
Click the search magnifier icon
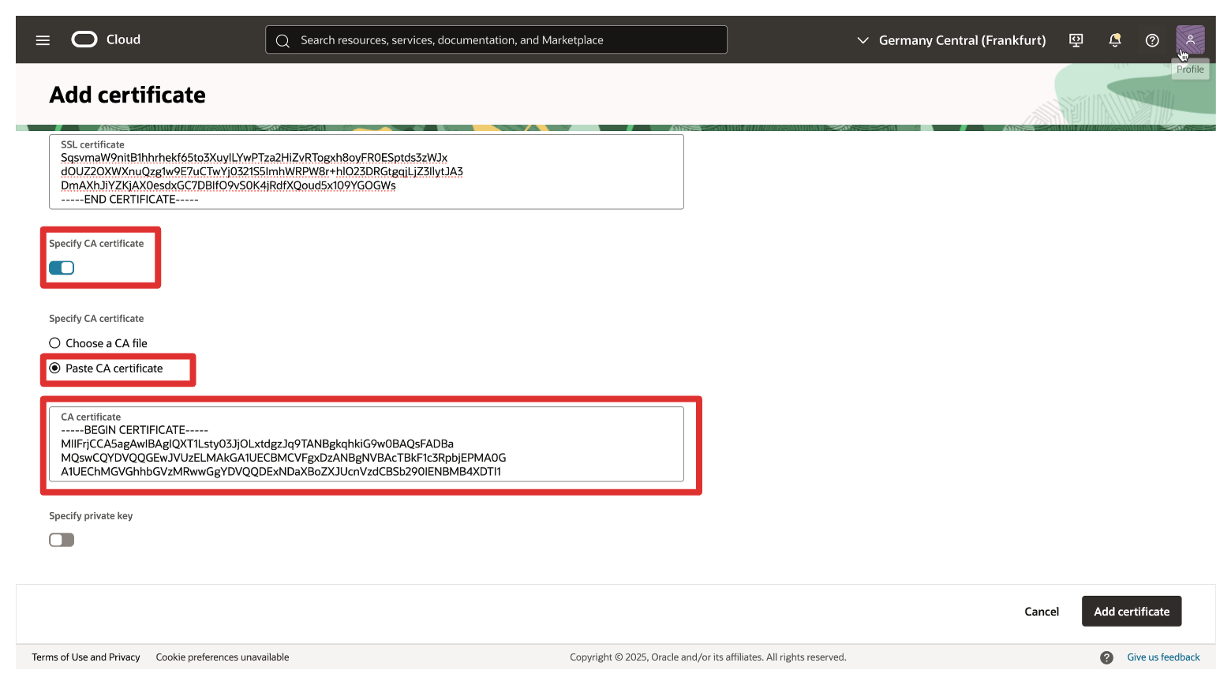point(282,40)
